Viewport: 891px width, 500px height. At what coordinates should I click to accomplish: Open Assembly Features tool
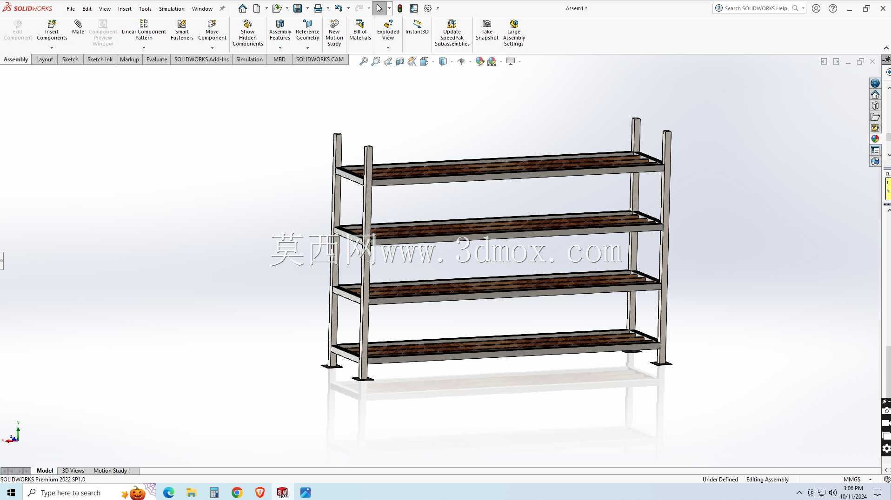(280, 30)
